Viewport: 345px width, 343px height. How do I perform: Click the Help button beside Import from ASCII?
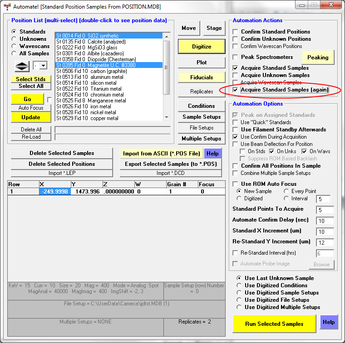tap(212, 154)
